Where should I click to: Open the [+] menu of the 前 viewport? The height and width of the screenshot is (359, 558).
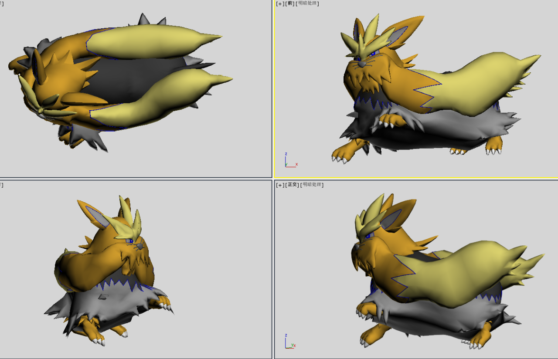tap(280, 3)
